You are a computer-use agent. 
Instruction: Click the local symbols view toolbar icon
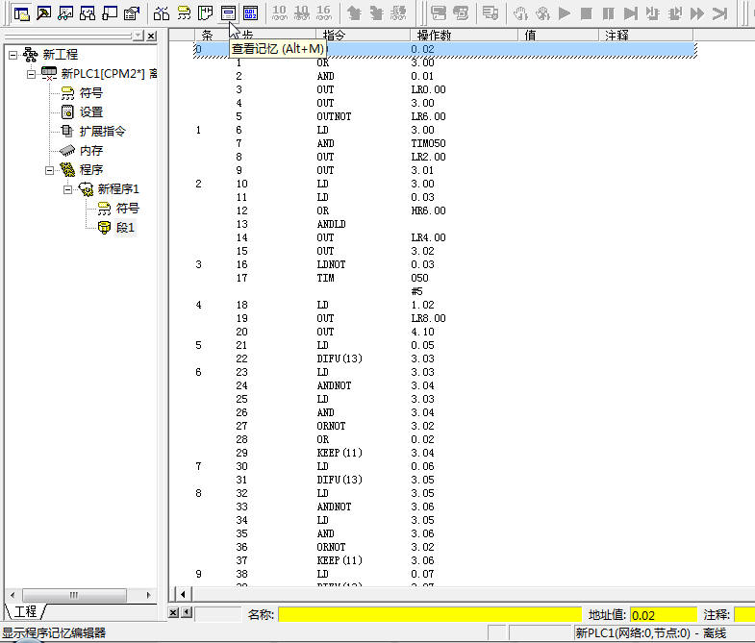(183, 13)
